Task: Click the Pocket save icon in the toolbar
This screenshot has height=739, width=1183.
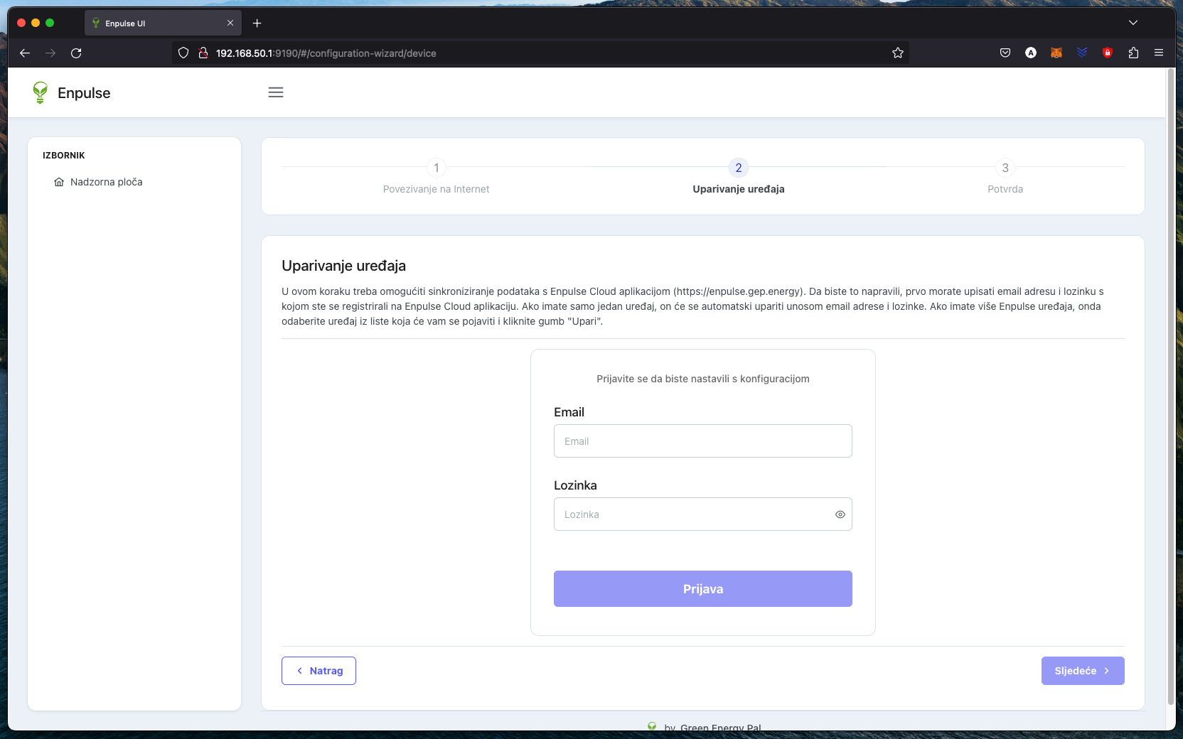Action: tap(1005, 53)
